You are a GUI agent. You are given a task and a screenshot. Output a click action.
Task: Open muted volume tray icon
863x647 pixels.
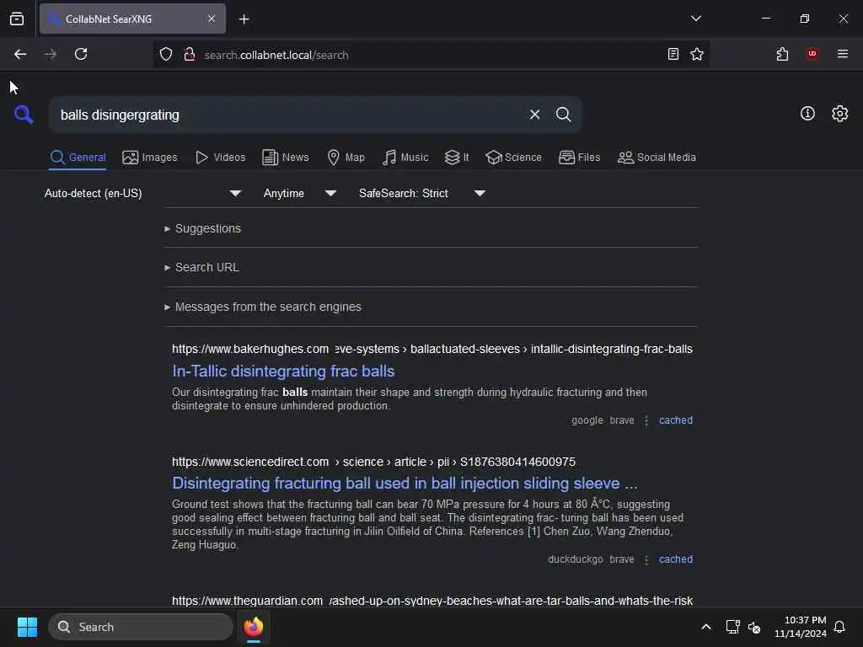click(x=754, y=627)
